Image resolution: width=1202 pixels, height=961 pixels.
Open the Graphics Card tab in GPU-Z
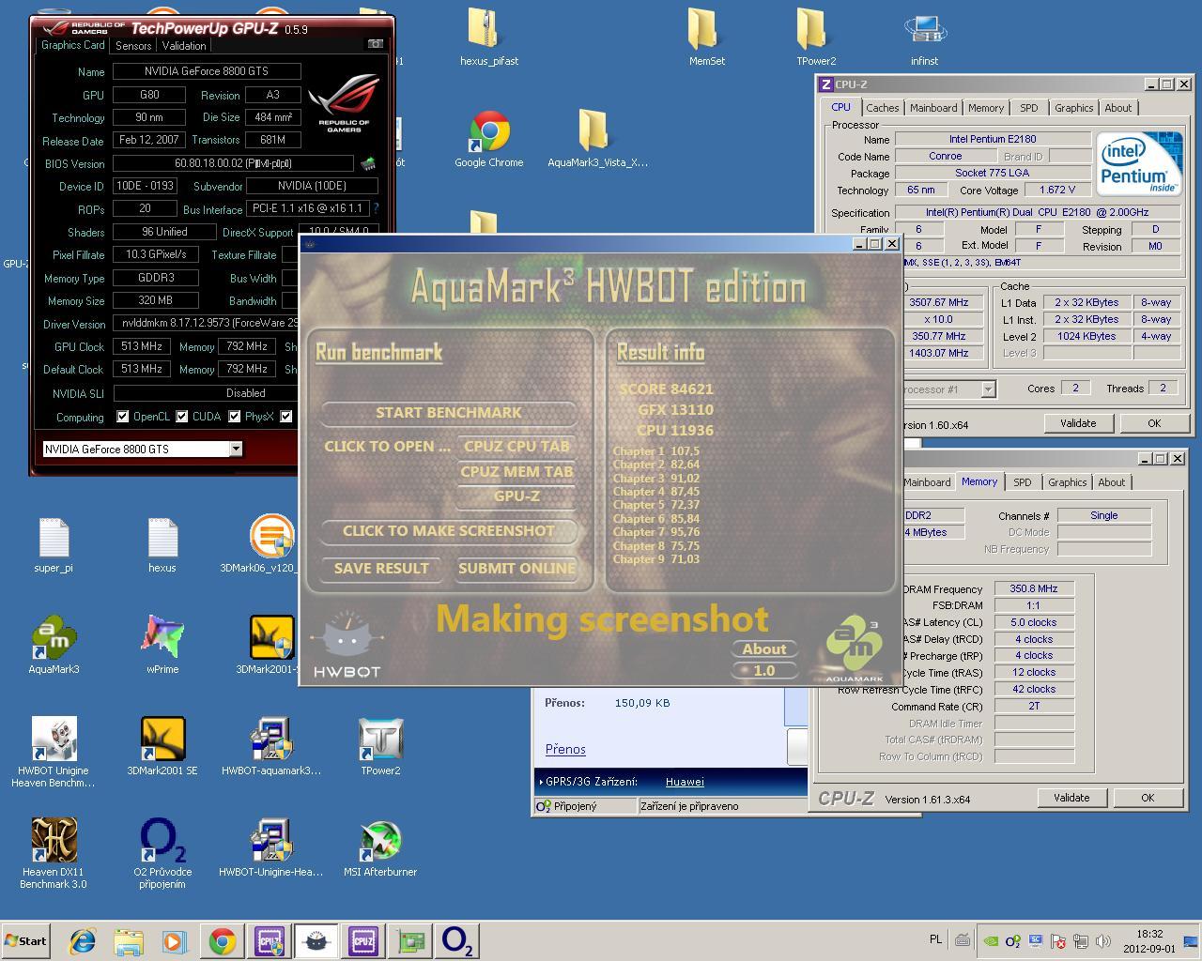coord(73,45)
